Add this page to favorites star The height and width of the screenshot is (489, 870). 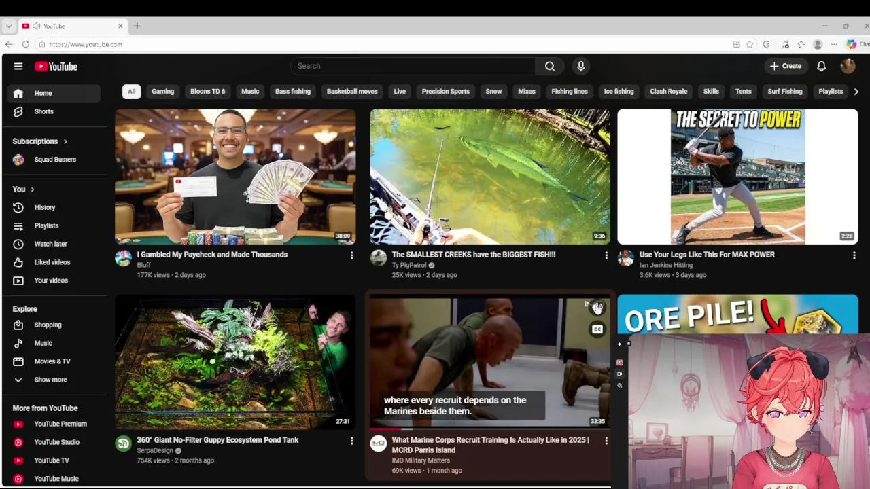click(x=750, y=44)
